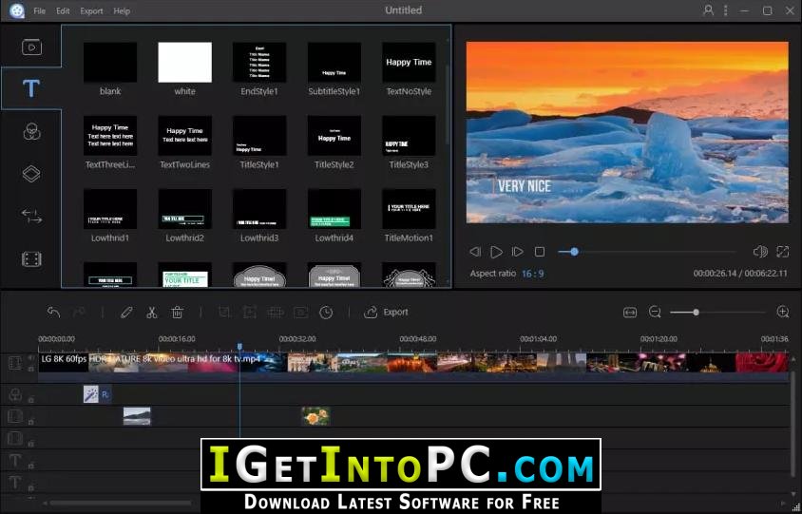Toggle lock on first text track
Image resolution: width=802 pixels, height=514 pixels.
[30, 466]
